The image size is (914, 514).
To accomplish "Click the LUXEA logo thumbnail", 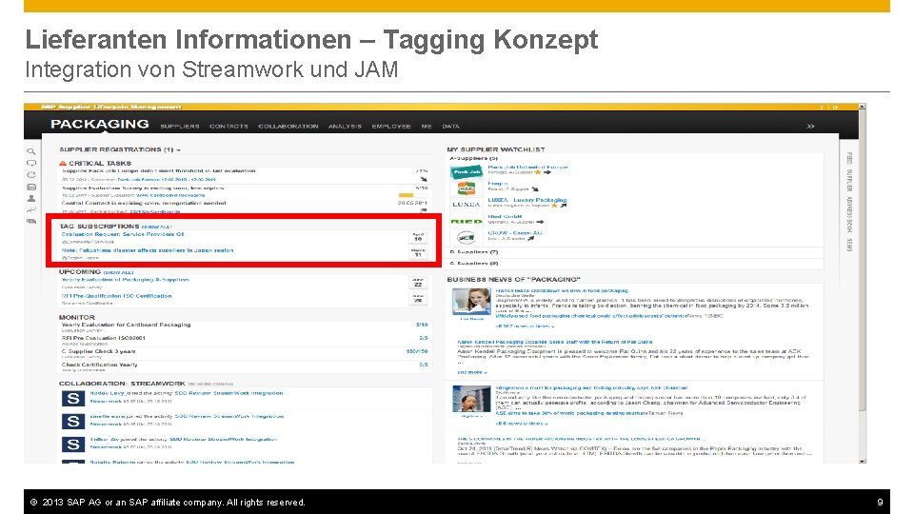I will (x=467, y=205).
